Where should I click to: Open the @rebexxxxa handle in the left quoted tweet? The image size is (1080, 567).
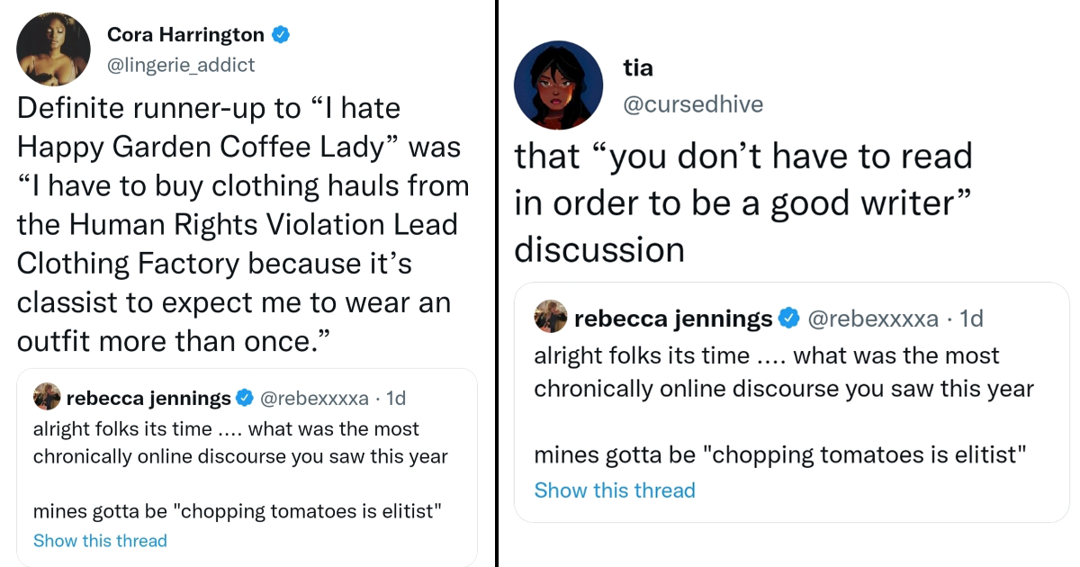click(x=316, y=397)
